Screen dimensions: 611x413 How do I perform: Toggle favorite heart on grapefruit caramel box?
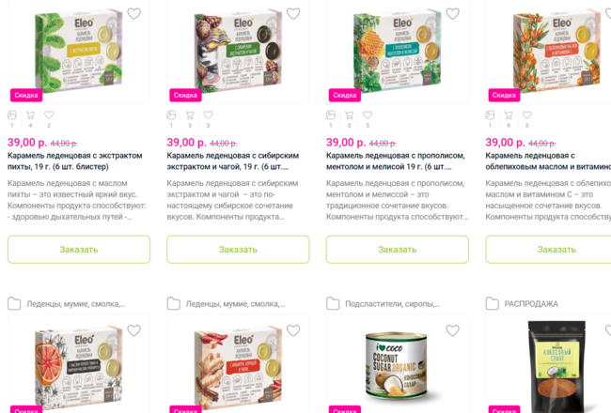coord(134,330)
